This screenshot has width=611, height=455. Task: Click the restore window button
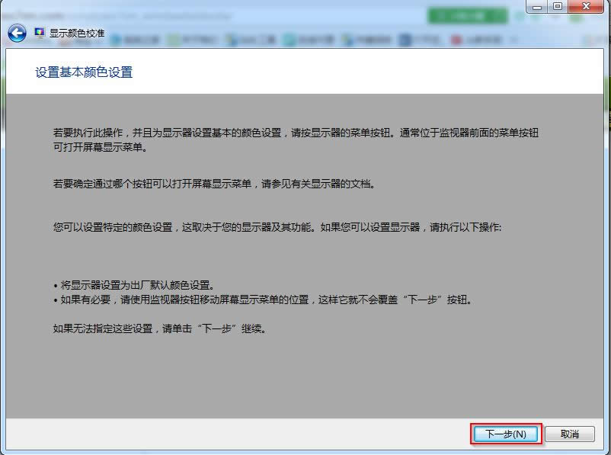561,7
